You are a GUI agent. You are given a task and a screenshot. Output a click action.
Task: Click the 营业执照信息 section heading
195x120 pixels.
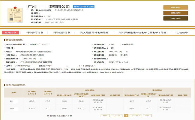point(14,40)
